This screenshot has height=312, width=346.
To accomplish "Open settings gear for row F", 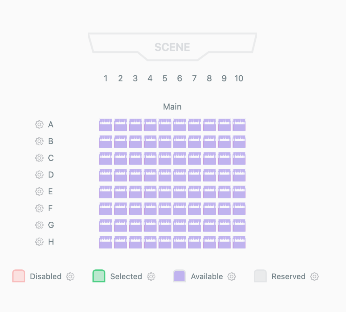I will click(x=39, y=208).
